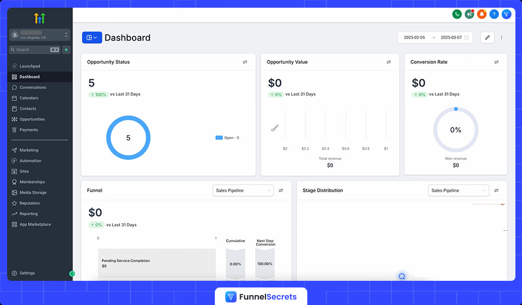The height and width of the screenshot is (305, 522).
Task: Collapse the sidebar with the green arrow
Action: (x=72, y=274)
